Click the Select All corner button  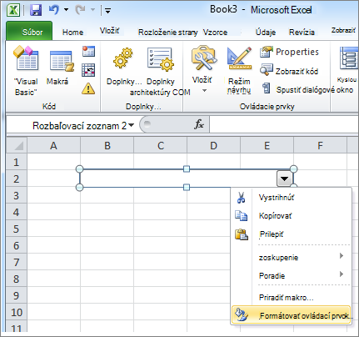(x=17, y=145)
